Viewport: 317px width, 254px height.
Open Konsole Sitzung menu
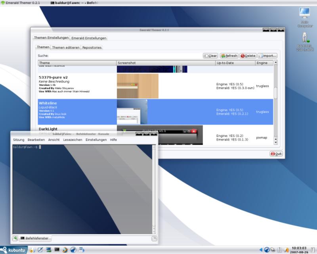pos(19,140)
